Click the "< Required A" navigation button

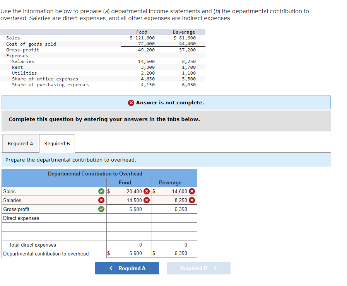[x=127, y=268]
